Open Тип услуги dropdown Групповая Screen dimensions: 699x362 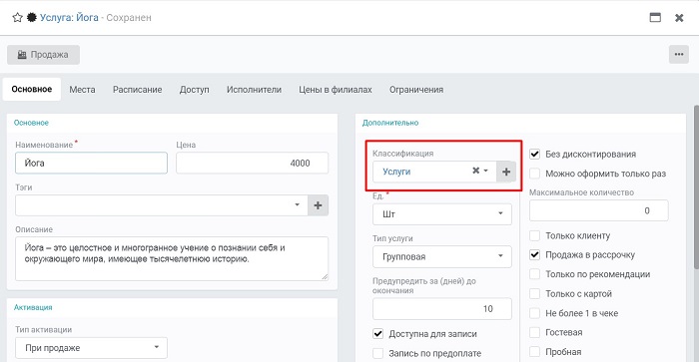pos(442,257)
